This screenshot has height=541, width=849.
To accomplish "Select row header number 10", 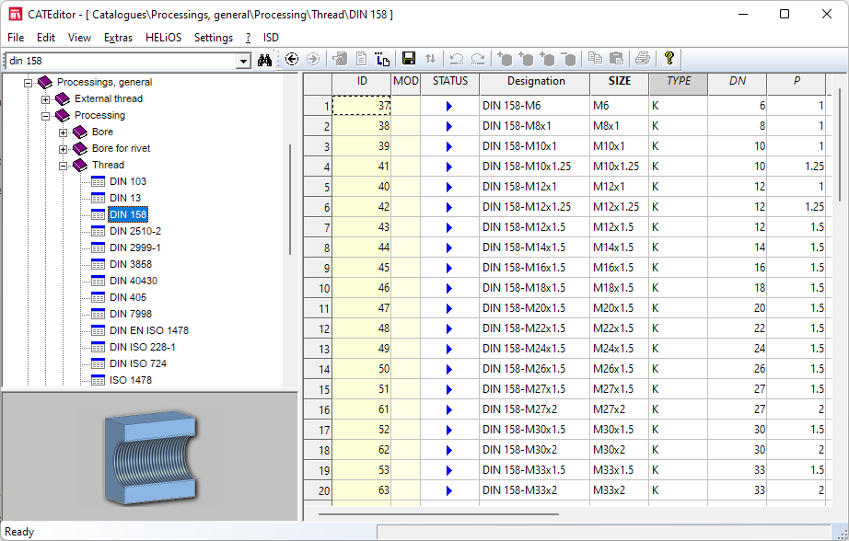I will [x=318, y=288].
